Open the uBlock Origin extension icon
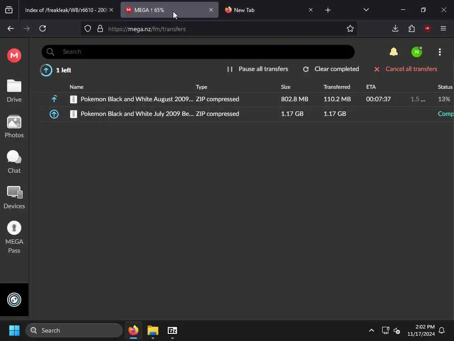This screenshot has height=341, width=454. pos(427,28)
